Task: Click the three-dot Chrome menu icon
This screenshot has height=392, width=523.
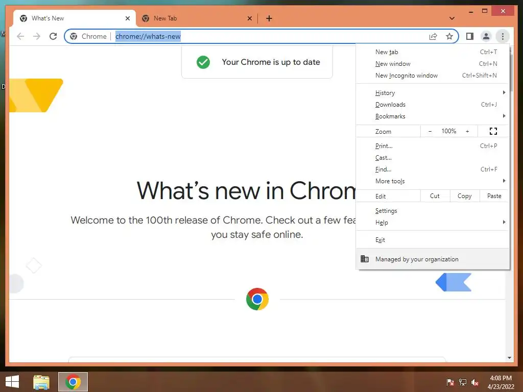Action: click(x=503, y=36)
